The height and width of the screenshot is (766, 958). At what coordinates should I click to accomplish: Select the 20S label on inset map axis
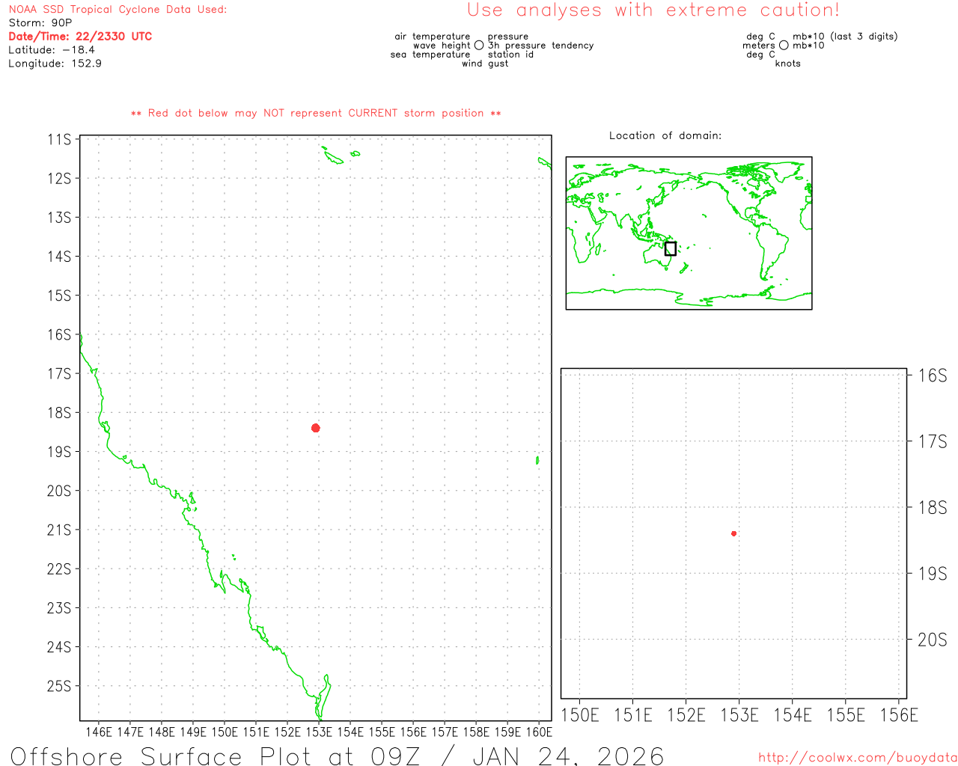pyautogui.click(x=932, y=640)
